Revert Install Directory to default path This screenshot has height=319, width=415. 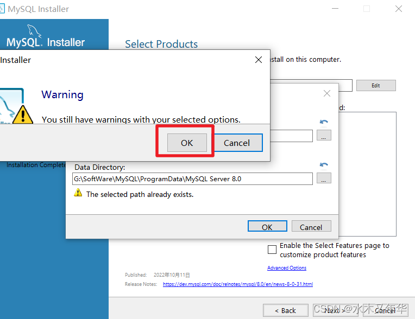point(324,122)
